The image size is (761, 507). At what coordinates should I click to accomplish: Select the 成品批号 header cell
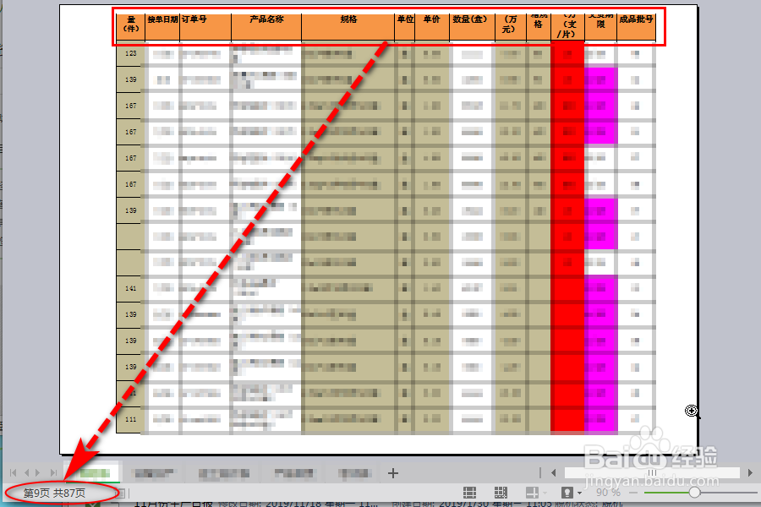(x=636, y=27)
